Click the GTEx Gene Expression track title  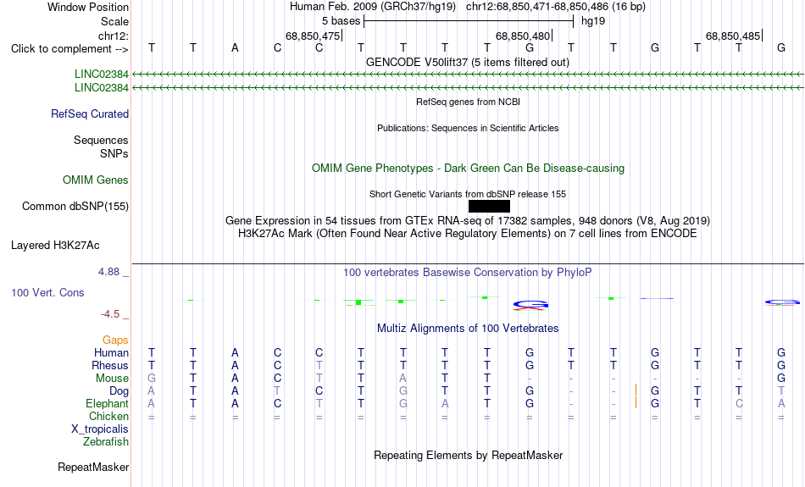(468, 221)
